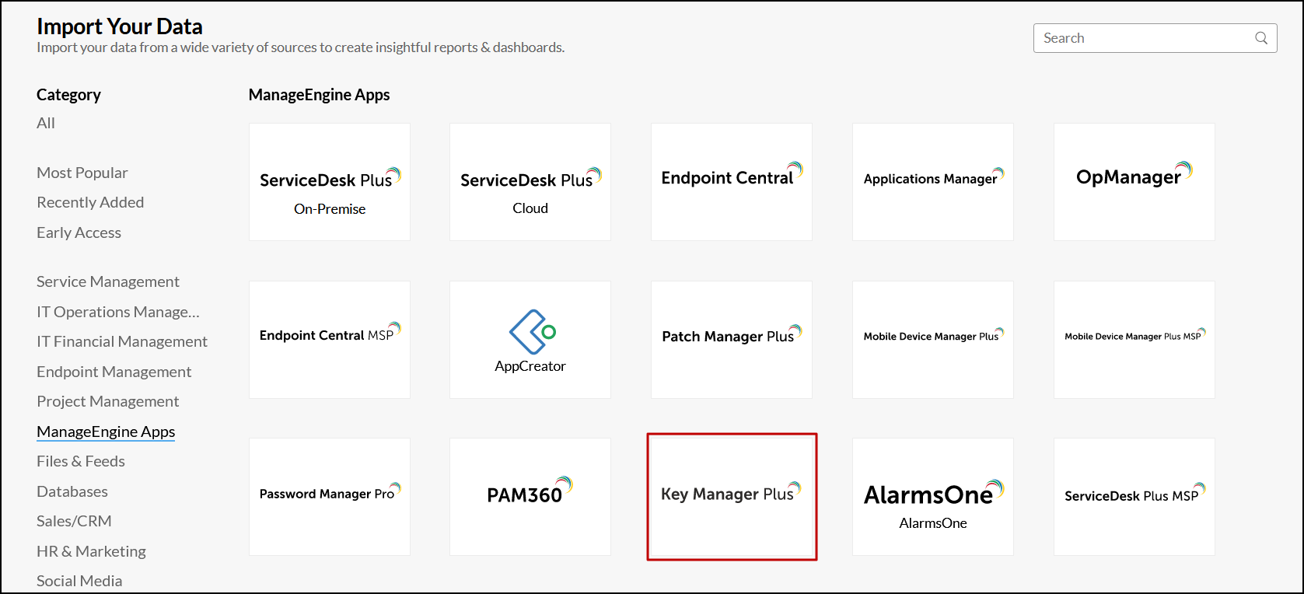Open Project Management category
The image size is (1304, 594).
click(108, 401)
